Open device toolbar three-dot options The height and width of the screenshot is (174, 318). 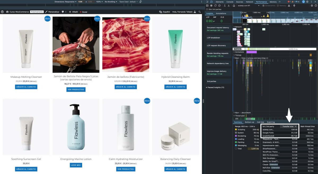202,2
